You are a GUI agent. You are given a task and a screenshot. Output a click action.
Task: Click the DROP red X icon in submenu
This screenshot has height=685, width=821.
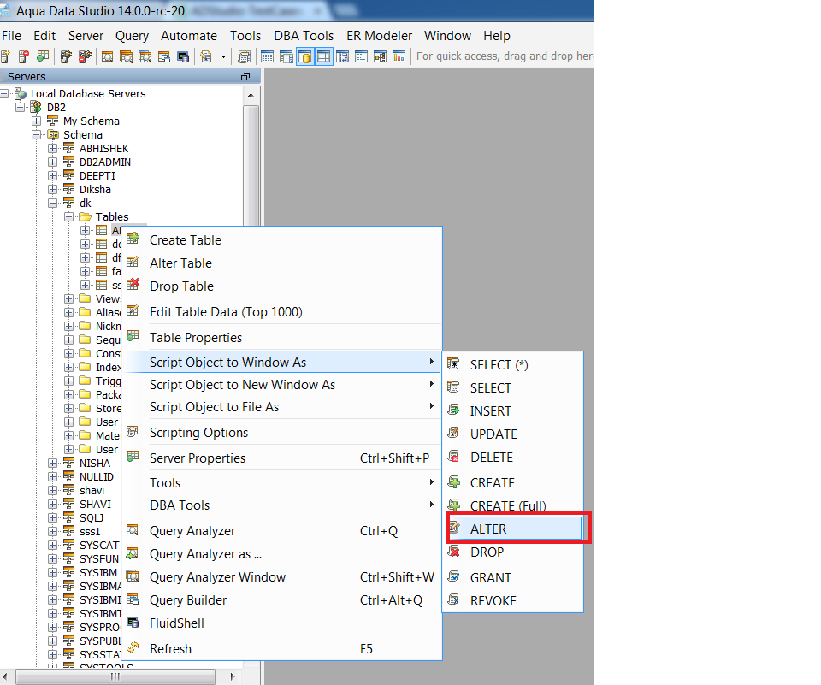tap(454, 551)
